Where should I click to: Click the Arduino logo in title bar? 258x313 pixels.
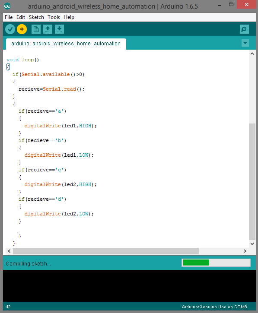(x=7, y=6)
